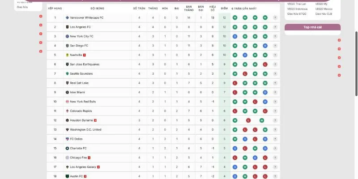Click the first win badge in Vancouver Whitecaps' row

coord(235,17)
